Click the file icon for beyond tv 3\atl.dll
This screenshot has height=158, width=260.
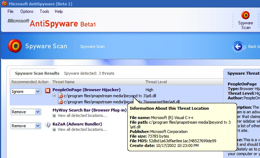60,96
